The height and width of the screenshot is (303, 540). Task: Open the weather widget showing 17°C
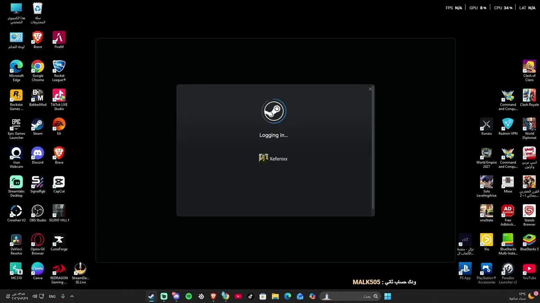pos(522,296)
